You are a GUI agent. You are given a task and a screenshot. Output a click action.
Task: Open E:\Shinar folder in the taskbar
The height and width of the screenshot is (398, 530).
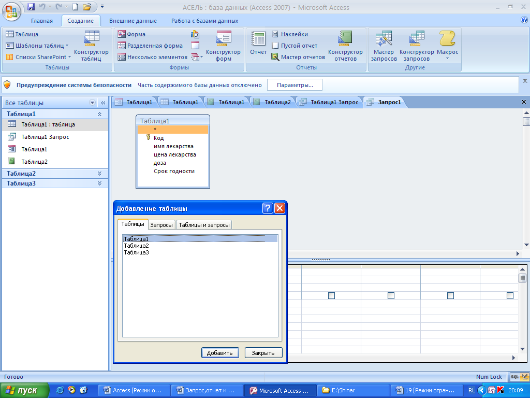pyautogui.click(x=353, y=390)
